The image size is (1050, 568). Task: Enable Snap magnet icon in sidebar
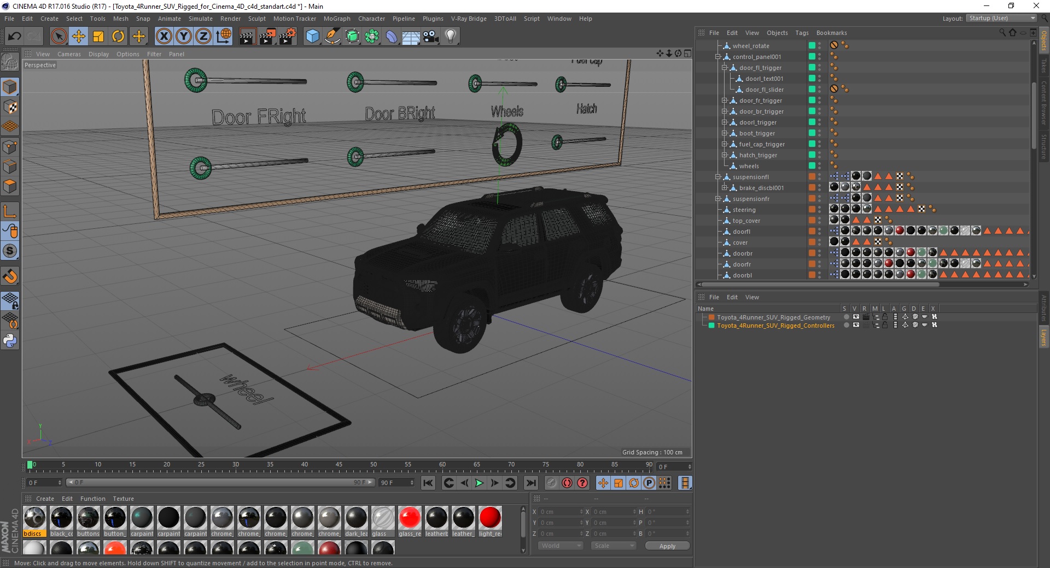click(x=10, y=276)
